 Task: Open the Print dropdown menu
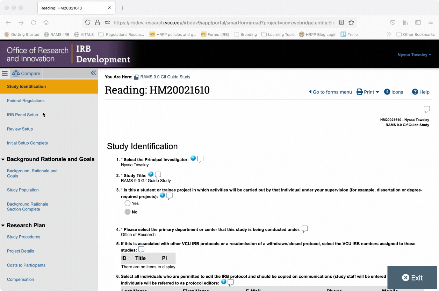coord(368,92)
